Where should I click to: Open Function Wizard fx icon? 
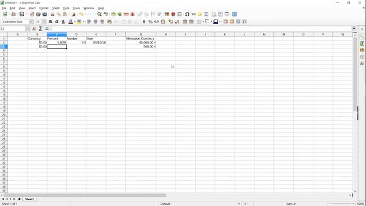click(x=34, y=29)
